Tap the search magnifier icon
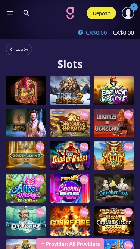 coord(27,13)
